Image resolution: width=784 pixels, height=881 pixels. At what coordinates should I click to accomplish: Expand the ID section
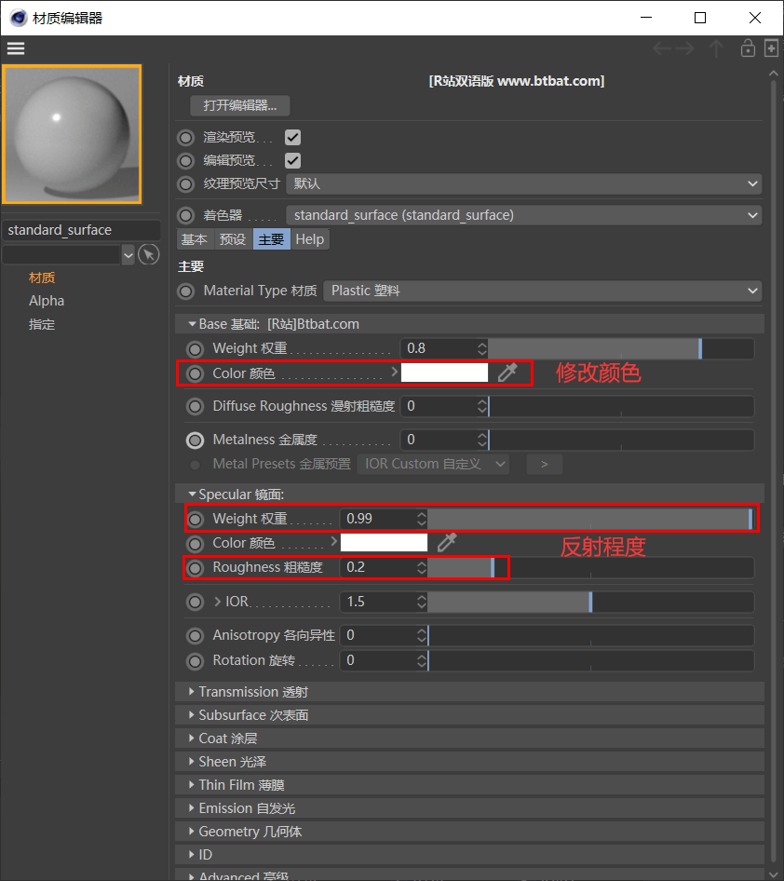[x=192, y=855]
